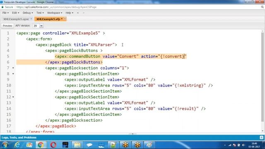This screenshot has height=149, width=265.
Task: Switch to the XMLExample5.apxc tab
Action: tap(16, 19)
